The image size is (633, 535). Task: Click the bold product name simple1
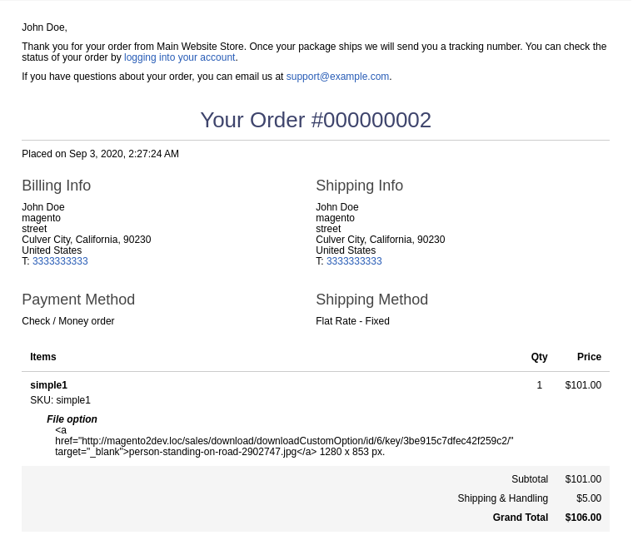pyautogui.click(x=49, y=385)
